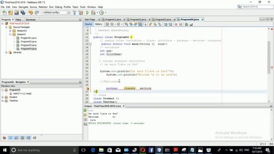274x154 pixels.
Task: Switch to the Source view
Action: coord(88,24)
